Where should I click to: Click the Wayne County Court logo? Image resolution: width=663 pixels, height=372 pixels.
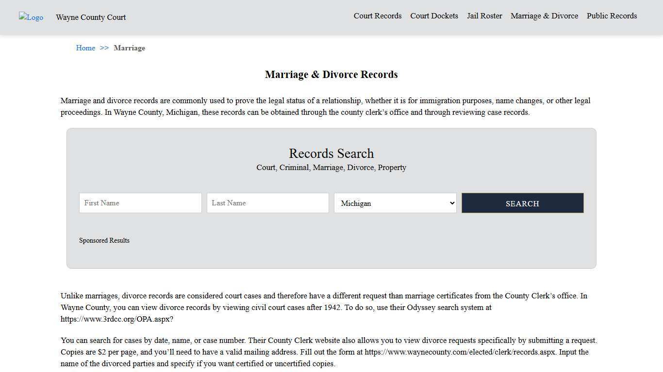click(31, 17)
